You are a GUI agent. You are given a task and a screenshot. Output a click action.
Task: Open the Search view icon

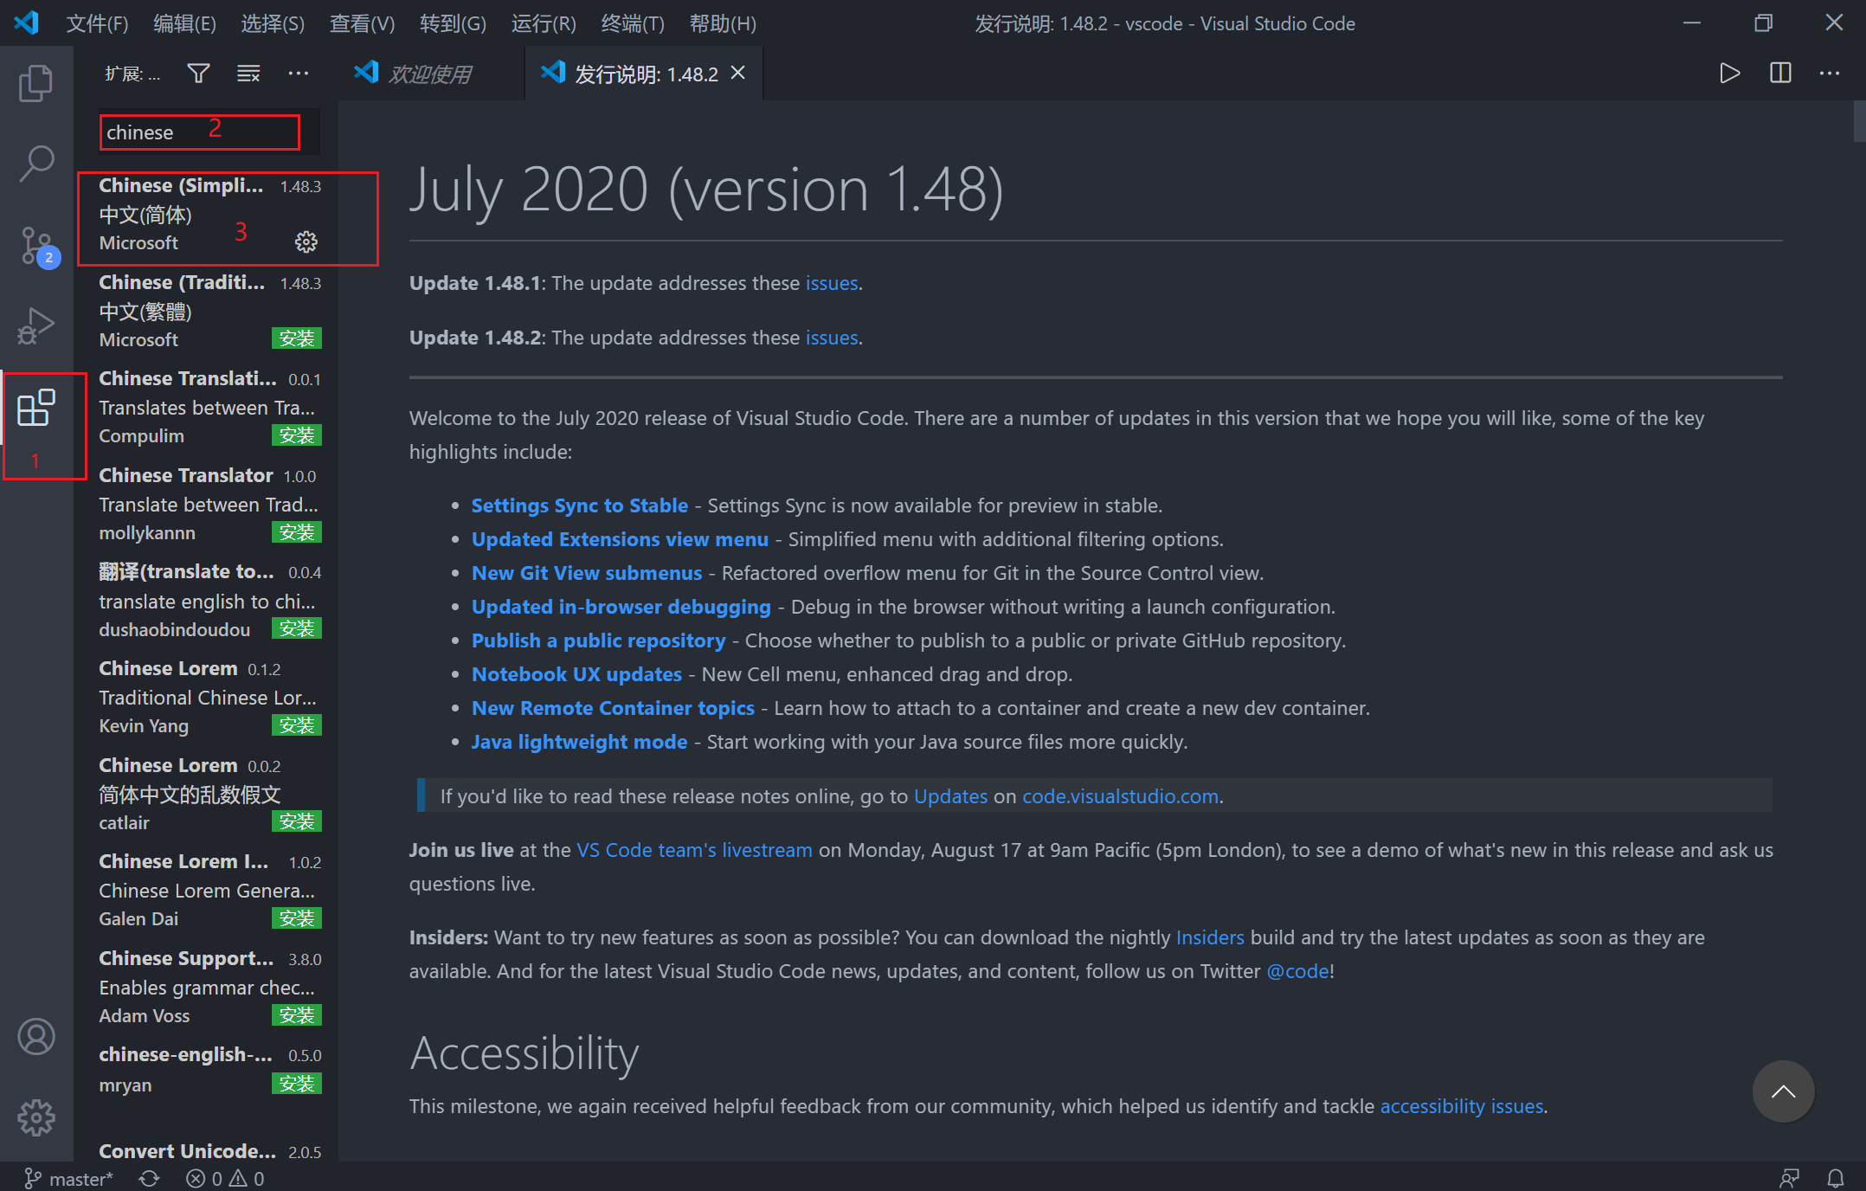(x=36, y=163)
